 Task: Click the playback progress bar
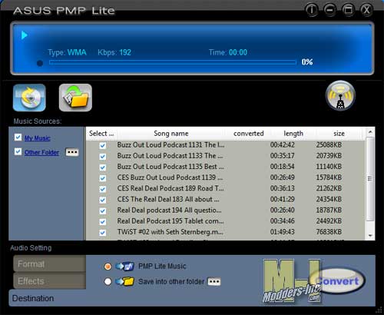coord(173,62)
